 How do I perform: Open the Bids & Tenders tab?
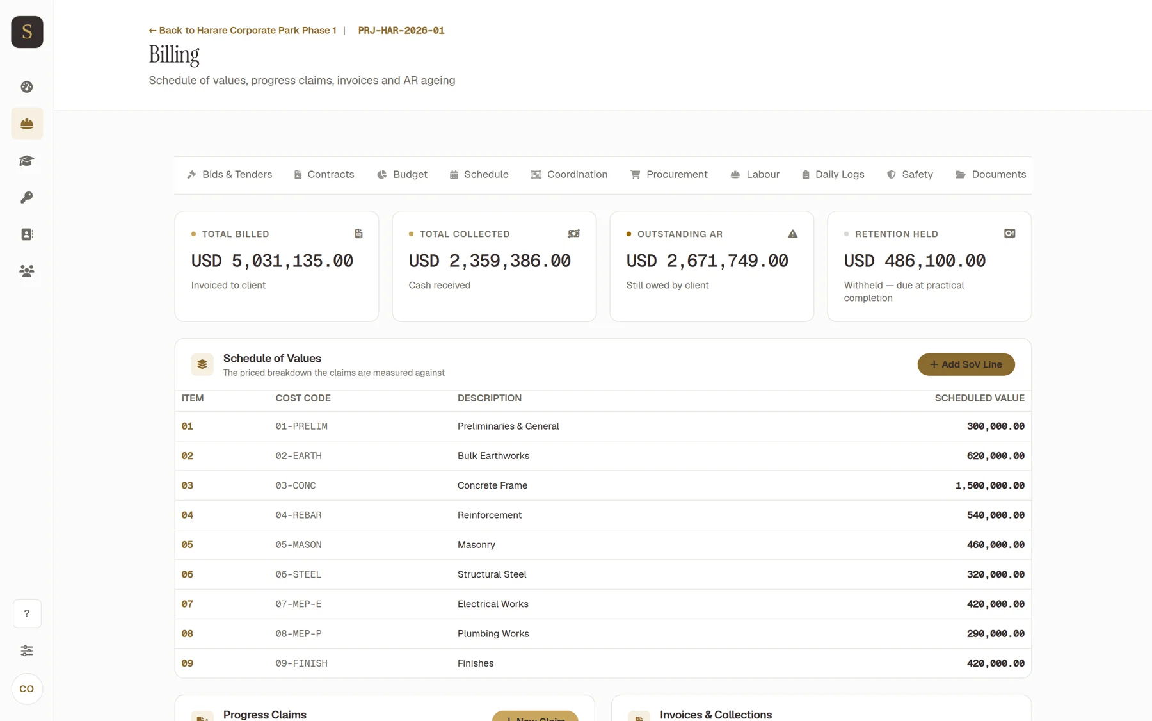coord(230,175)
